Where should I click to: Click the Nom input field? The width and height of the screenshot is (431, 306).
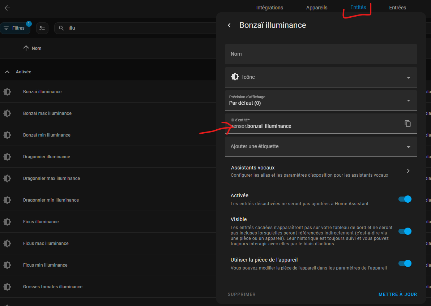point(321,54)
